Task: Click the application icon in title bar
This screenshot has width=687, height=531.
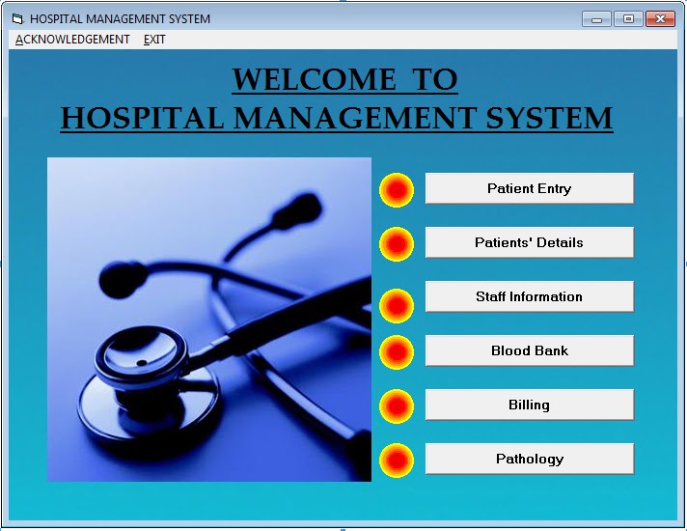Action: tap(17, 19)
